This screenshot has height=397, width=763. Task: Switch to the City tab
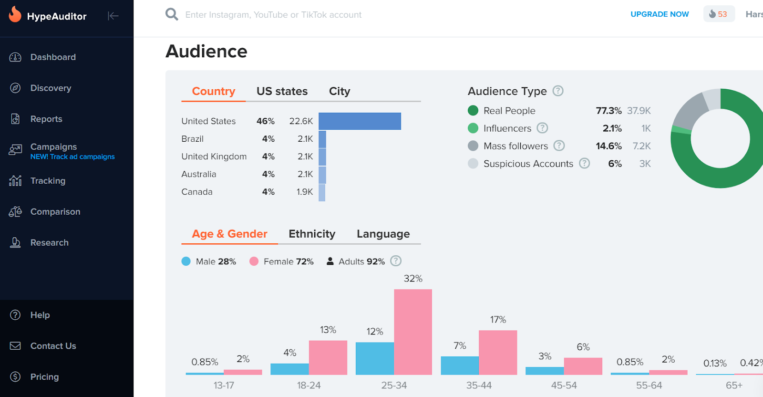point(340,91)
